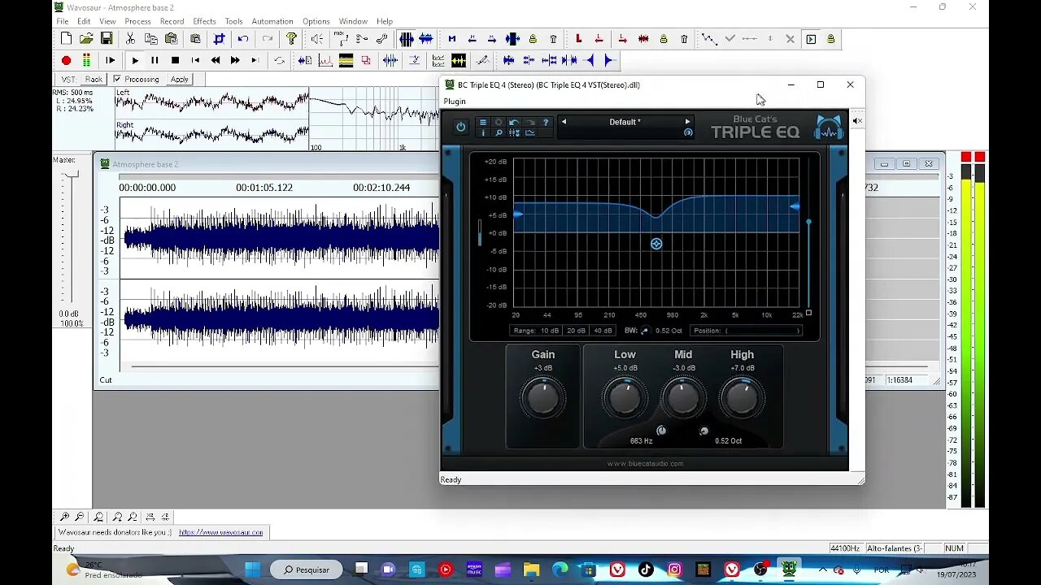Open the help question mark icon
This screenshot has height=585, width=1041.
(x=291, y=38)
